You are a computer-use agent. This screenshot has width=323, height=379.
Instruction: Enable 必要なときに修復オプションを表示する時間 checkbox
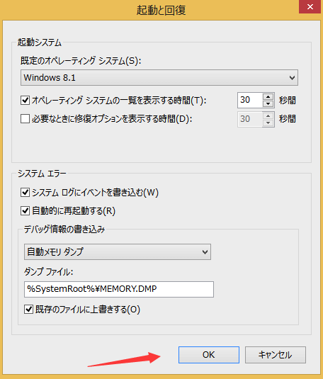pyautogui.click(x=25, y=119)
